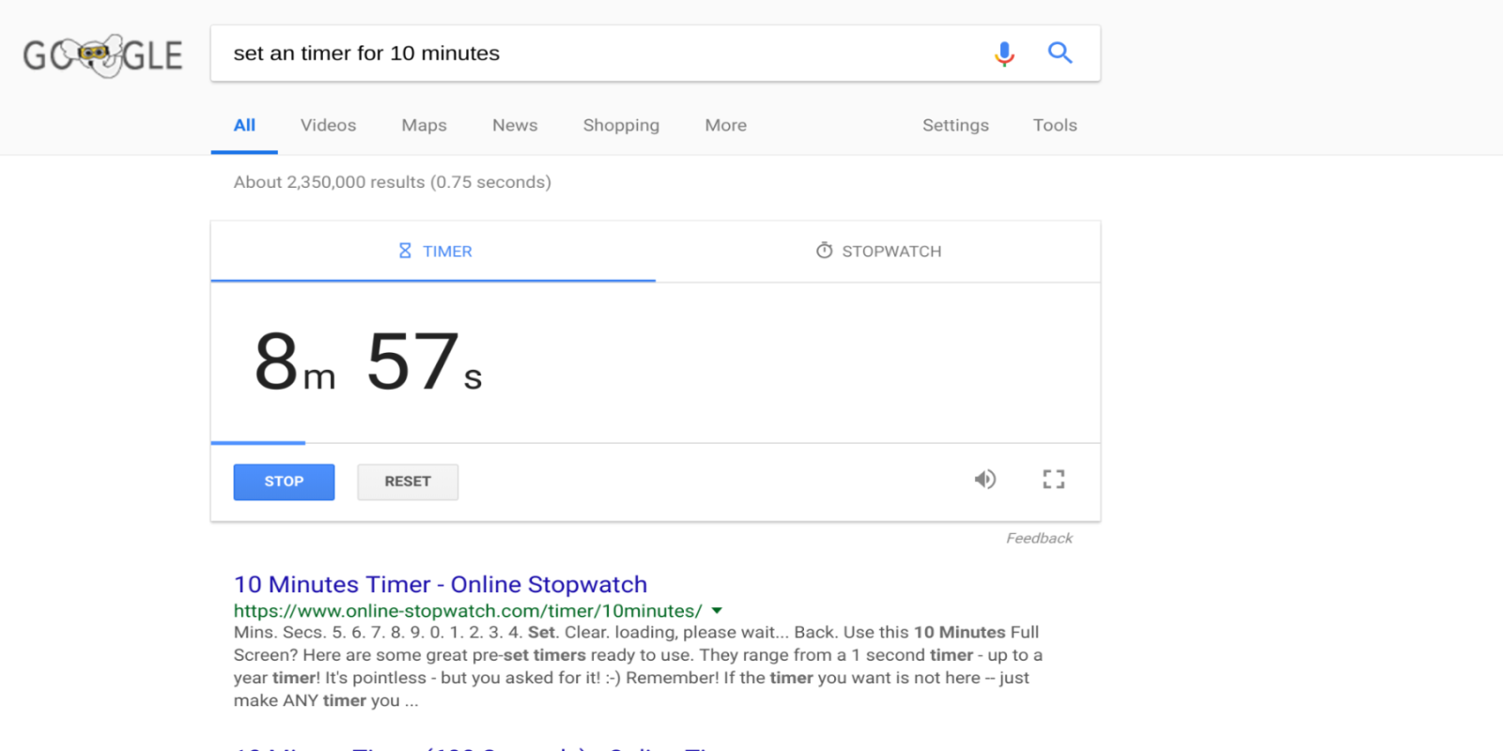
Task: Reset the timer countdown
Action: coord(408,482)
